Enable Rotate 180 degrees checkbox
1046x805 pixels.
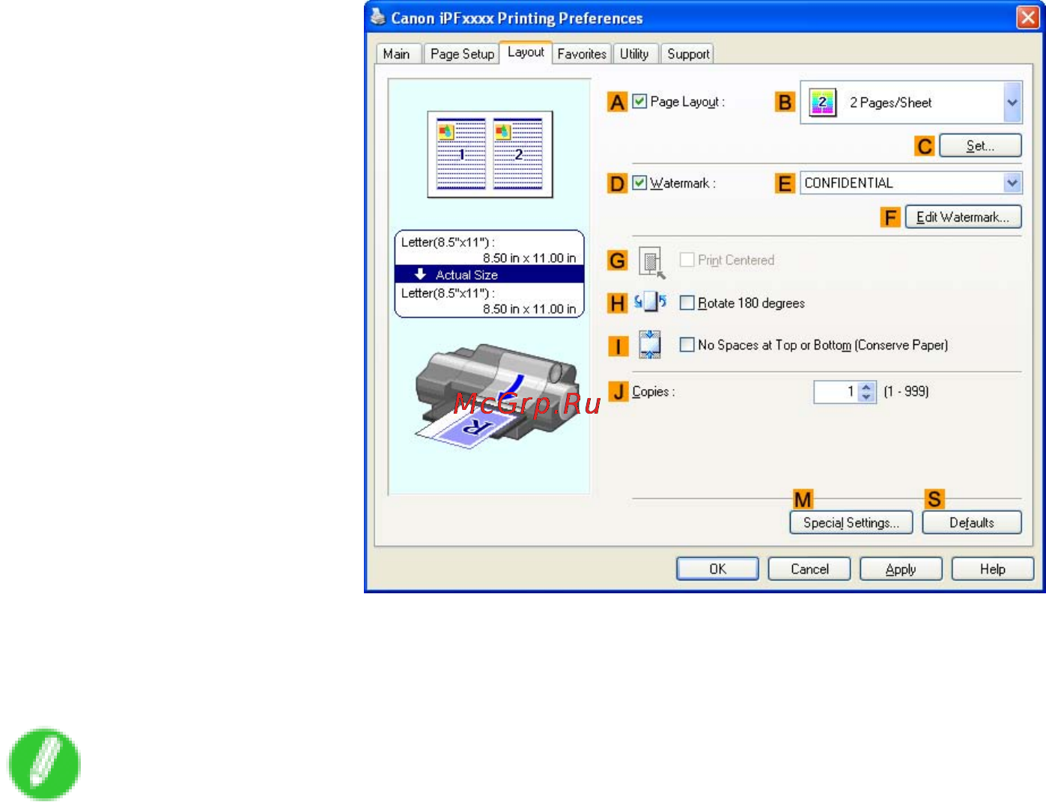[687, 302]
